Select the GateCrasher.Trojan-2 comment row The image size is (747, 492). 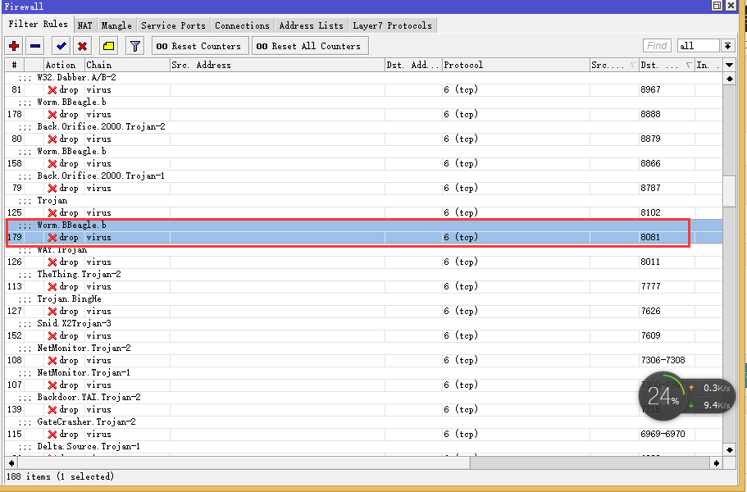click(363, 422)
